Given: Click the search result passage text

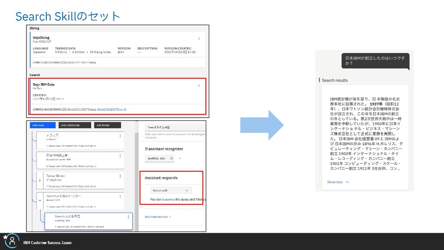Looking at the screenshot, I should pos(365,134).
